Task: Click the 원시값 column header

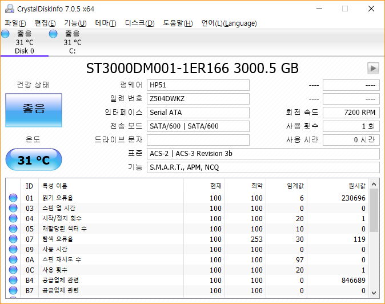Action: (338, 186)
